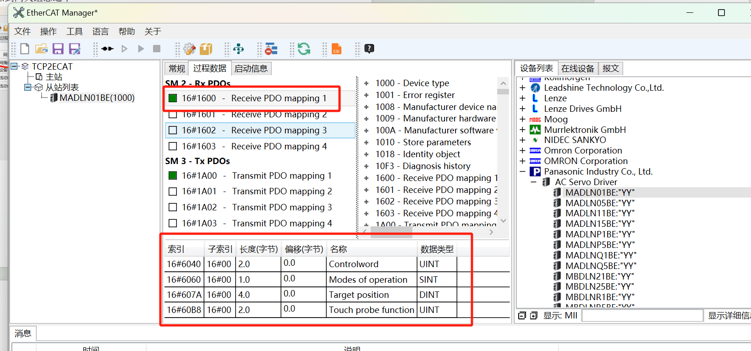Image resolution: width=751 pixels, height=351 pixels.
Task: Toggle 16#1602 Receive PDO mapping 3 checkbox
Action: tap(173, 130)
